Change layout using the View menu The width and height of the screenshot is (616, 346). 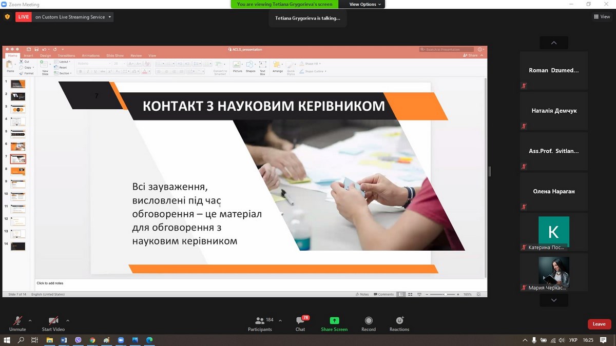click(602, 17)
